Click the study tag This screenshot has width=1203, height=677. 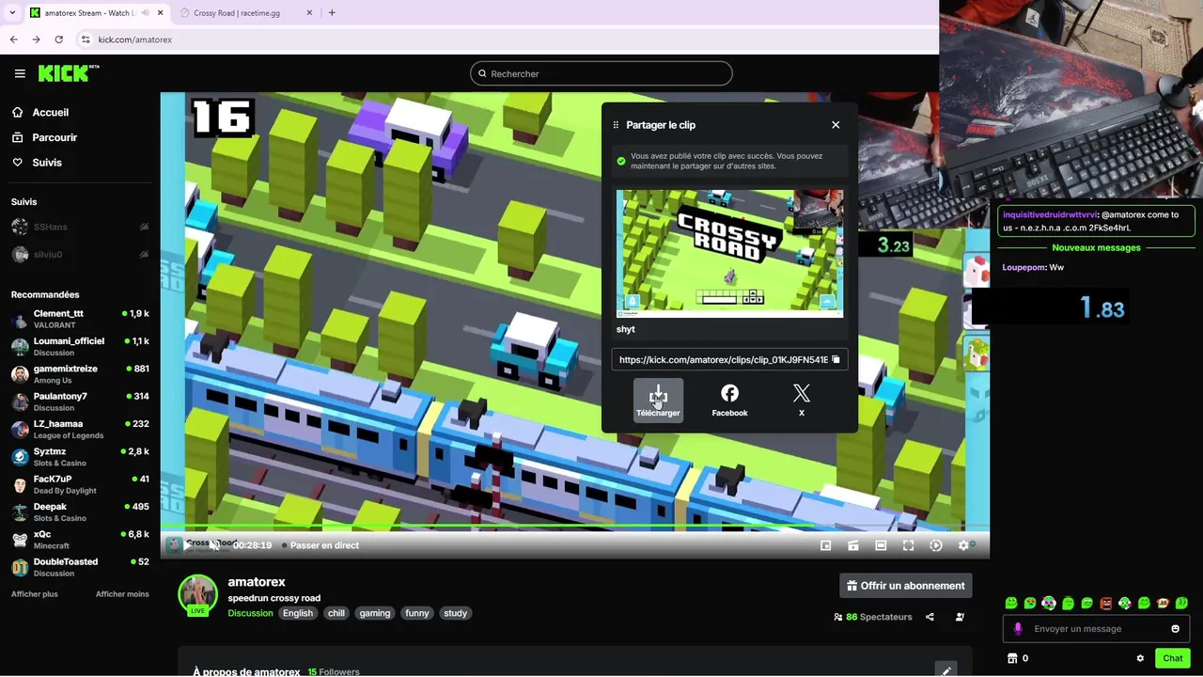455,613
